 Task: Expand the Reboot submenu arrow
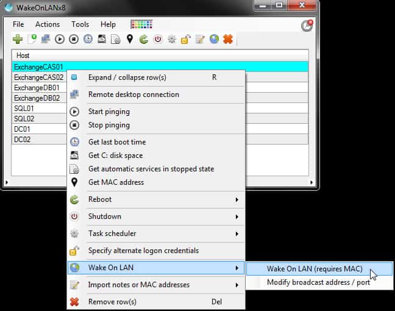point(237,199)
